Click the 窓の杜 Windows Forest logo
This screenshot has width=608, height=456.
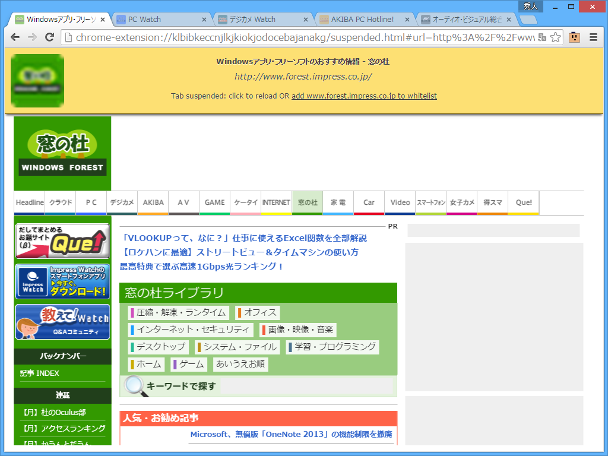tap(62, 152)
